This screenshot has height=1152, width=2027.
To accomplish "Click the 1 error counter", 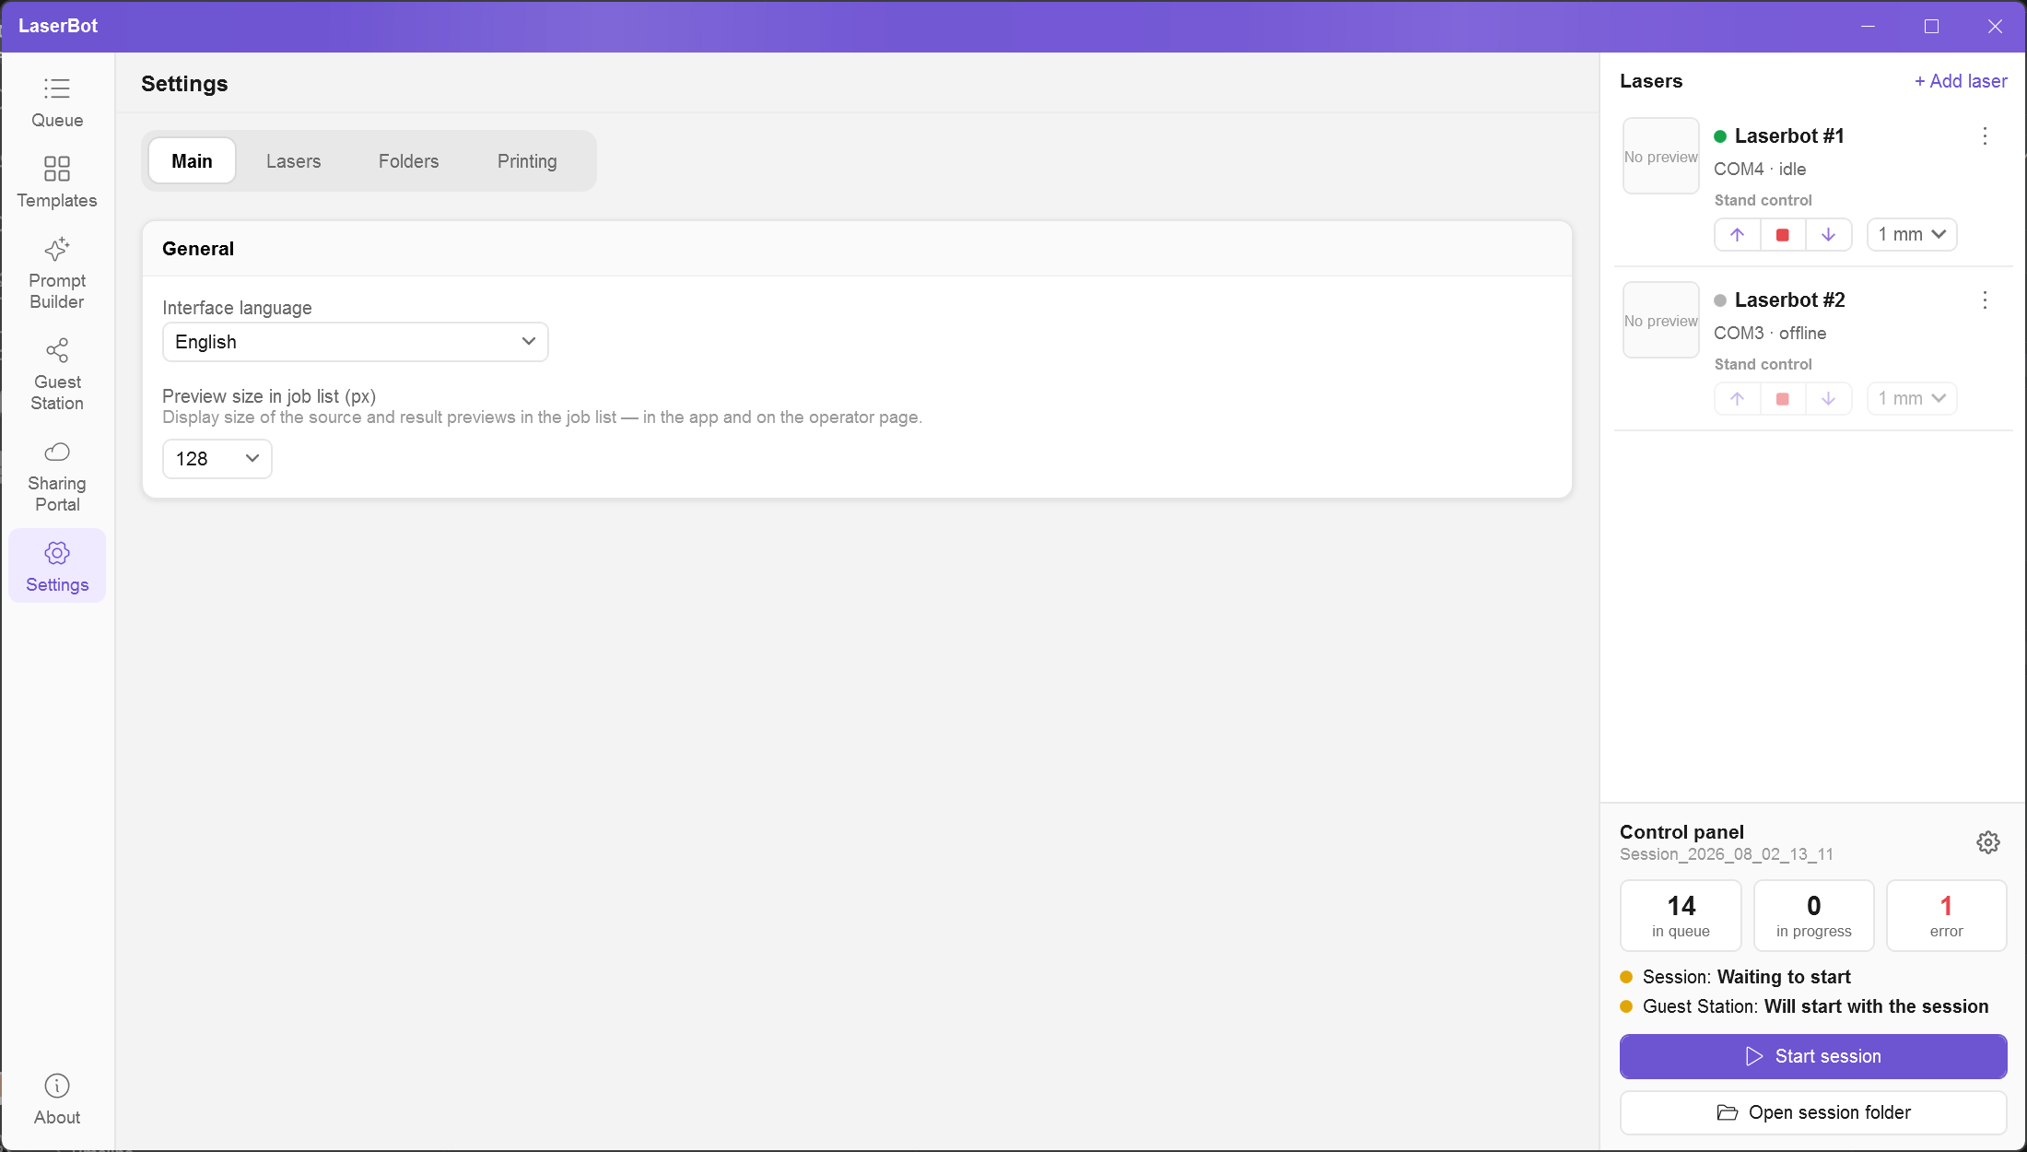I will pos(1946,915).
